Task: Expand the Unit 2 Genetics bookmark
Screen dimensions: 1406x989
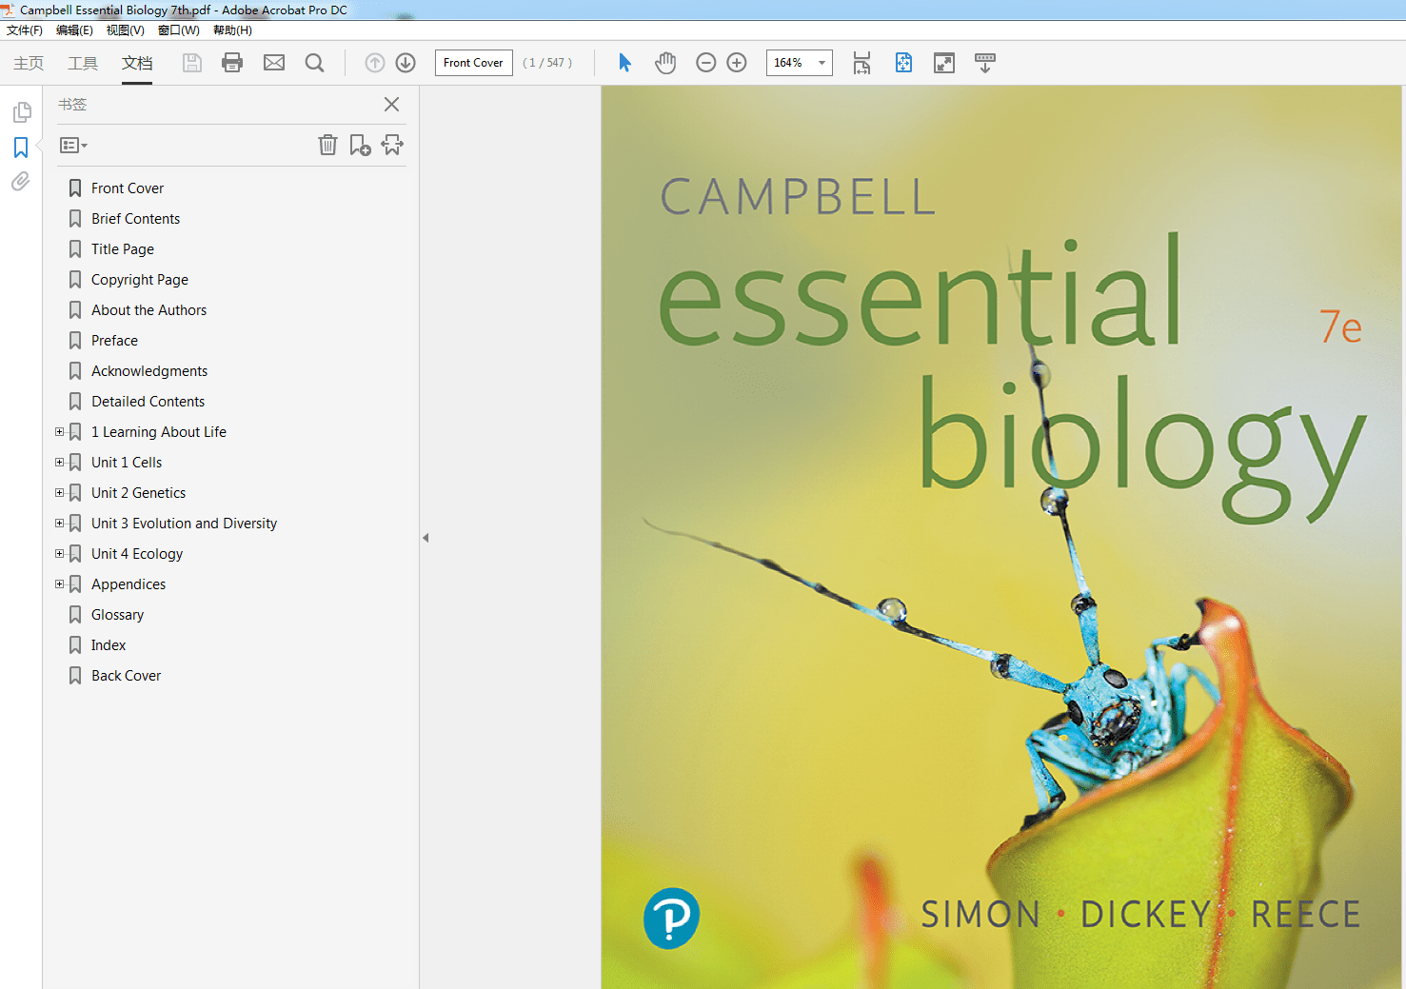Action: (x=59, y=492)
